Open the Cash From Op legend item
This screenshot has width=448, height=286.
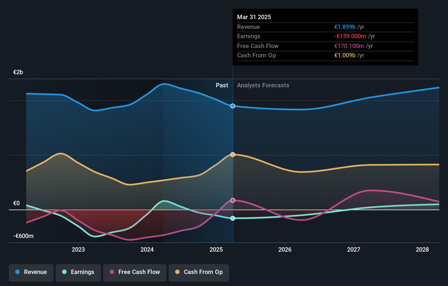click(x=199, y=272)
